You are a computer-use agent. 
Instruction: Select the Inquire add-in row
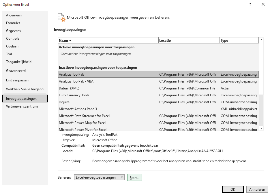[158, 102]
